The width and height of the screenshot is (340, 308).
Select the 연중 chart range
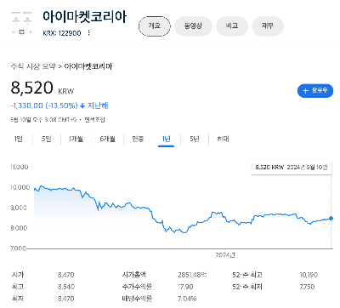pyautogui.click(x=138, y=139)
